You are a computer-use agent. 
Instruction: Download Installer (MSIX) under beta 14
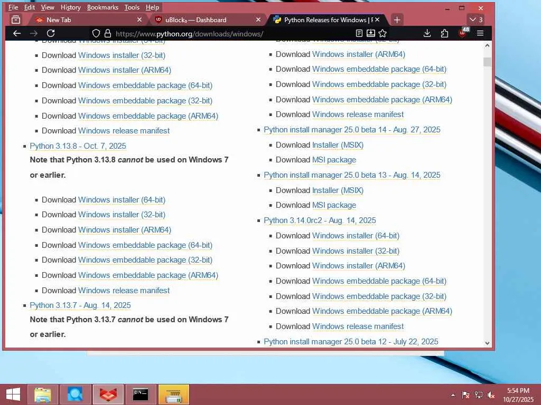[x=338, y=145]
